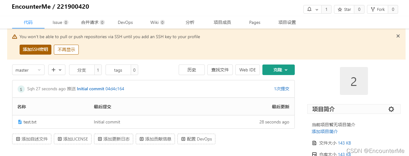Click the 查找文件 button

coord(220,70)
